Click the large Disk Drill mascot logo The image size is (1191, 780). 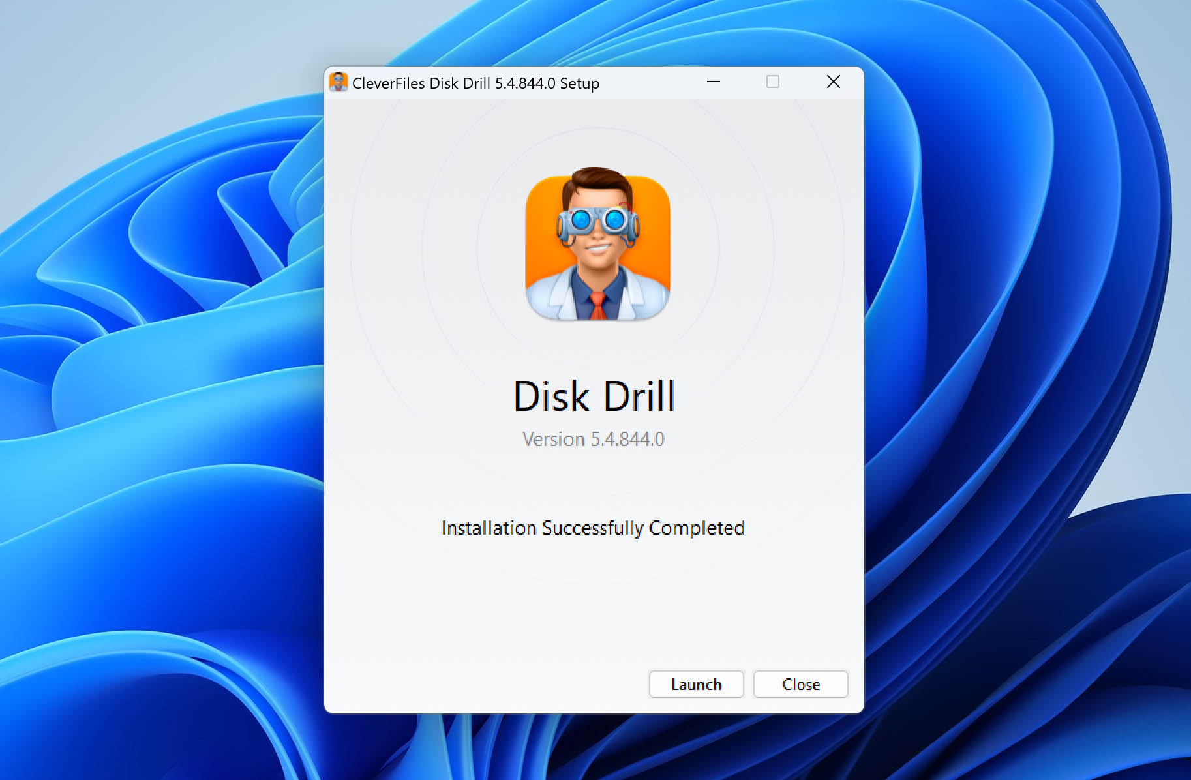(x=597, y=244)
